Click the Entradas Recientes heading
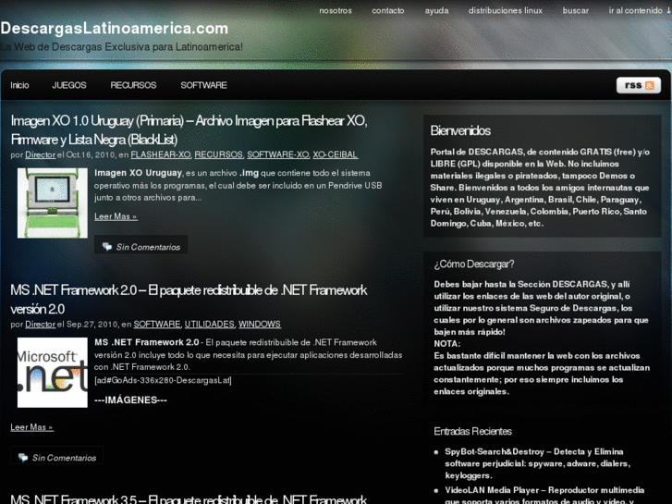The width and height of the screenshot is (672, 504). coord(472,432)
